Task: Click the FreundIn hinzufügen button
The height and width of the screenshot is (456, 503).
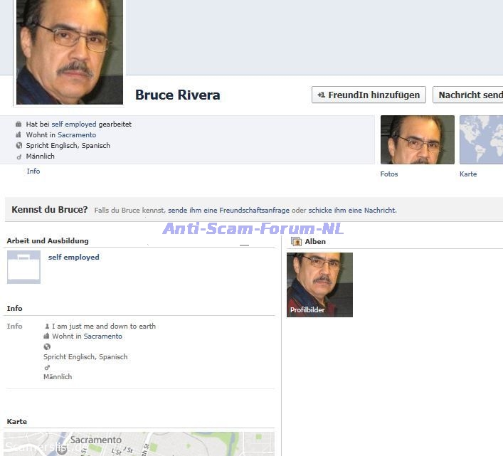Action: coord(369,95)
